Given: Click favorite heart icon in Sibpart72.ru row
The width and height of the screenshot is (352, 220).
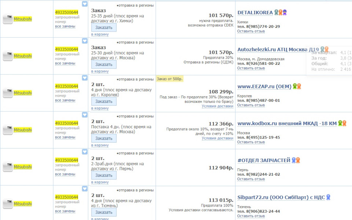Looking at the screenshot, I should pyautogui.click(x=85, y=189).
